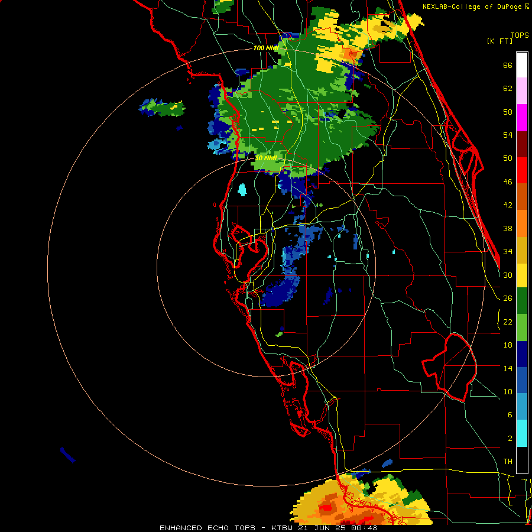Click the "100 NMI" range ring label

(265, 48)
